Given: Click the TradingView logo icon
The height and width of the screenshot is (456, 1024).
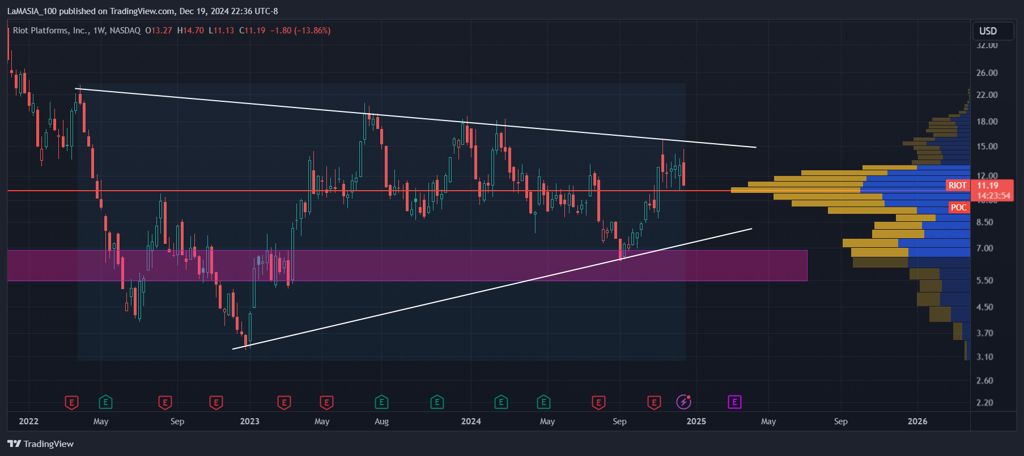Looking at the screenshot, I should [14, 444].
